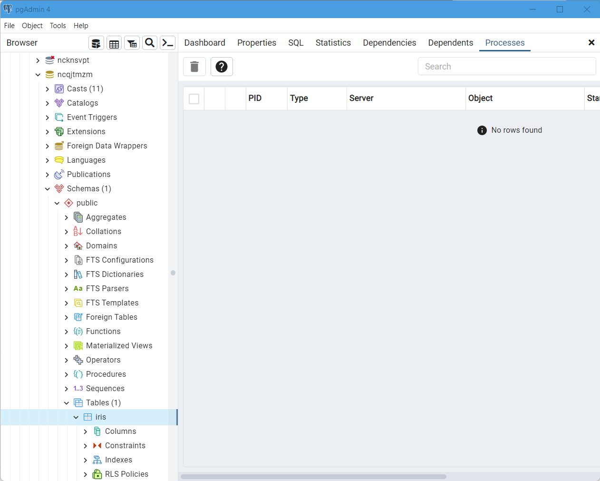600x481 pixels.
Task: Select the iris table icon
Action: click(88, 417)
